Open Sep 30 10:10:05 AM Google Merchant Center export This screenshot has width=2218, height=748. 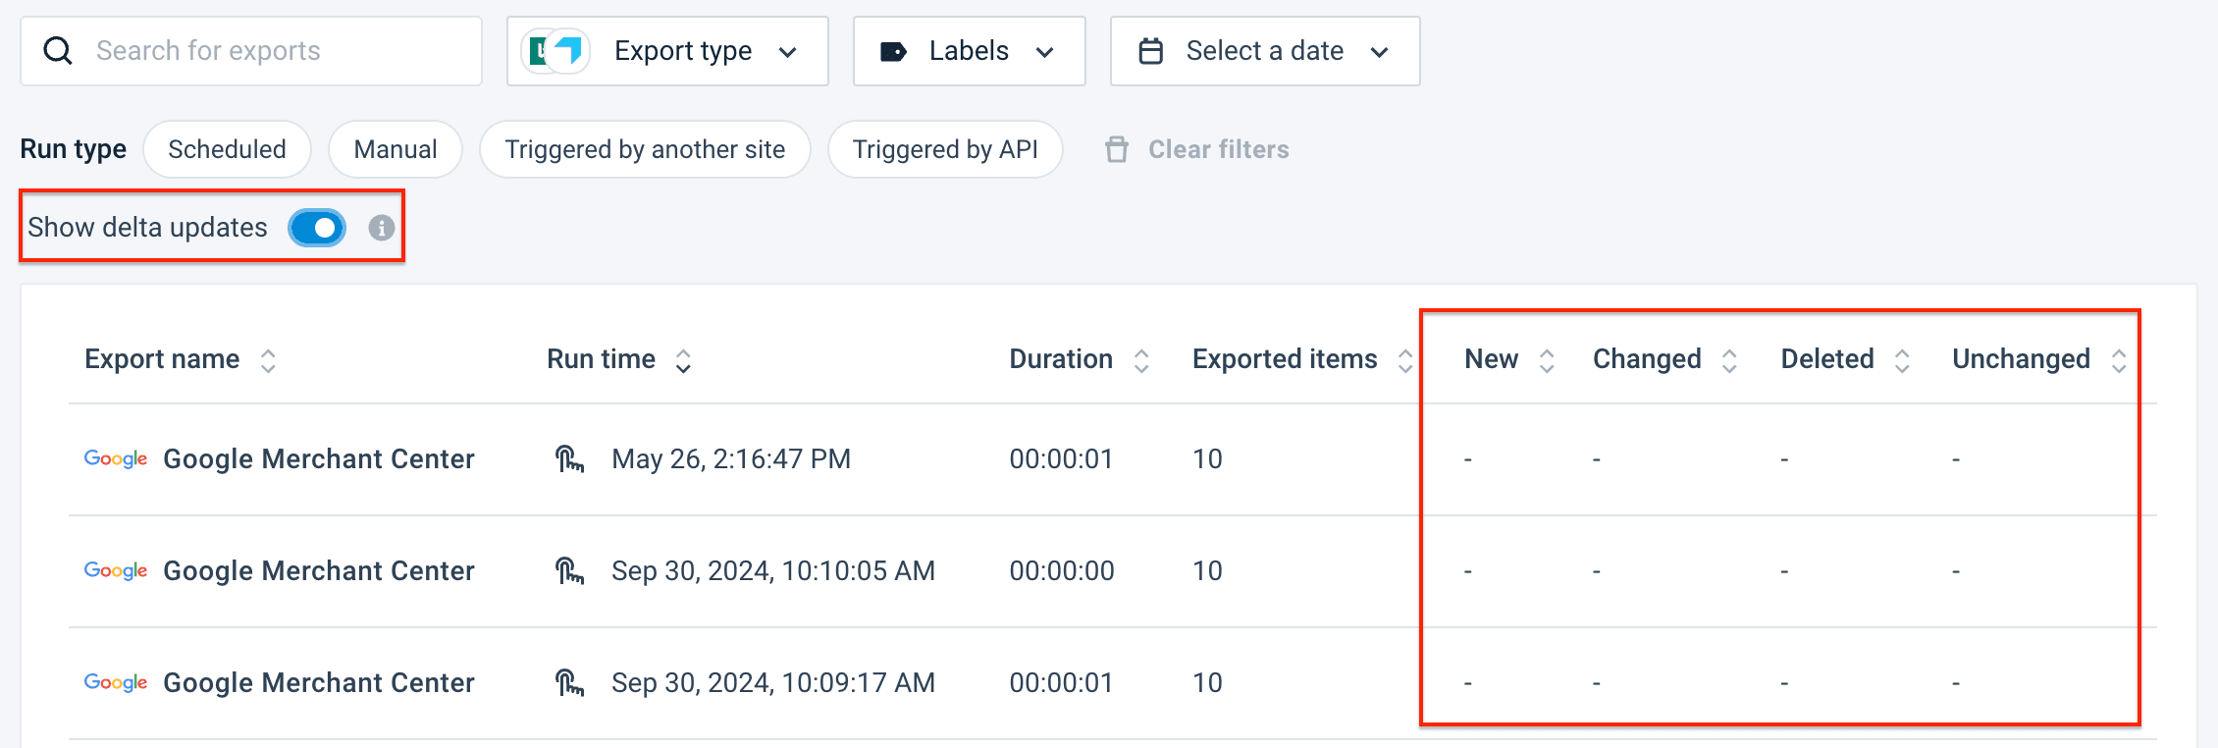[x=318, y=570]
